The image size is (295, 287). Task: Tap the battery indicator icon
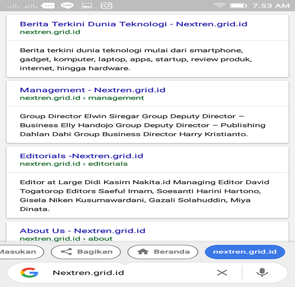(238, 5)
